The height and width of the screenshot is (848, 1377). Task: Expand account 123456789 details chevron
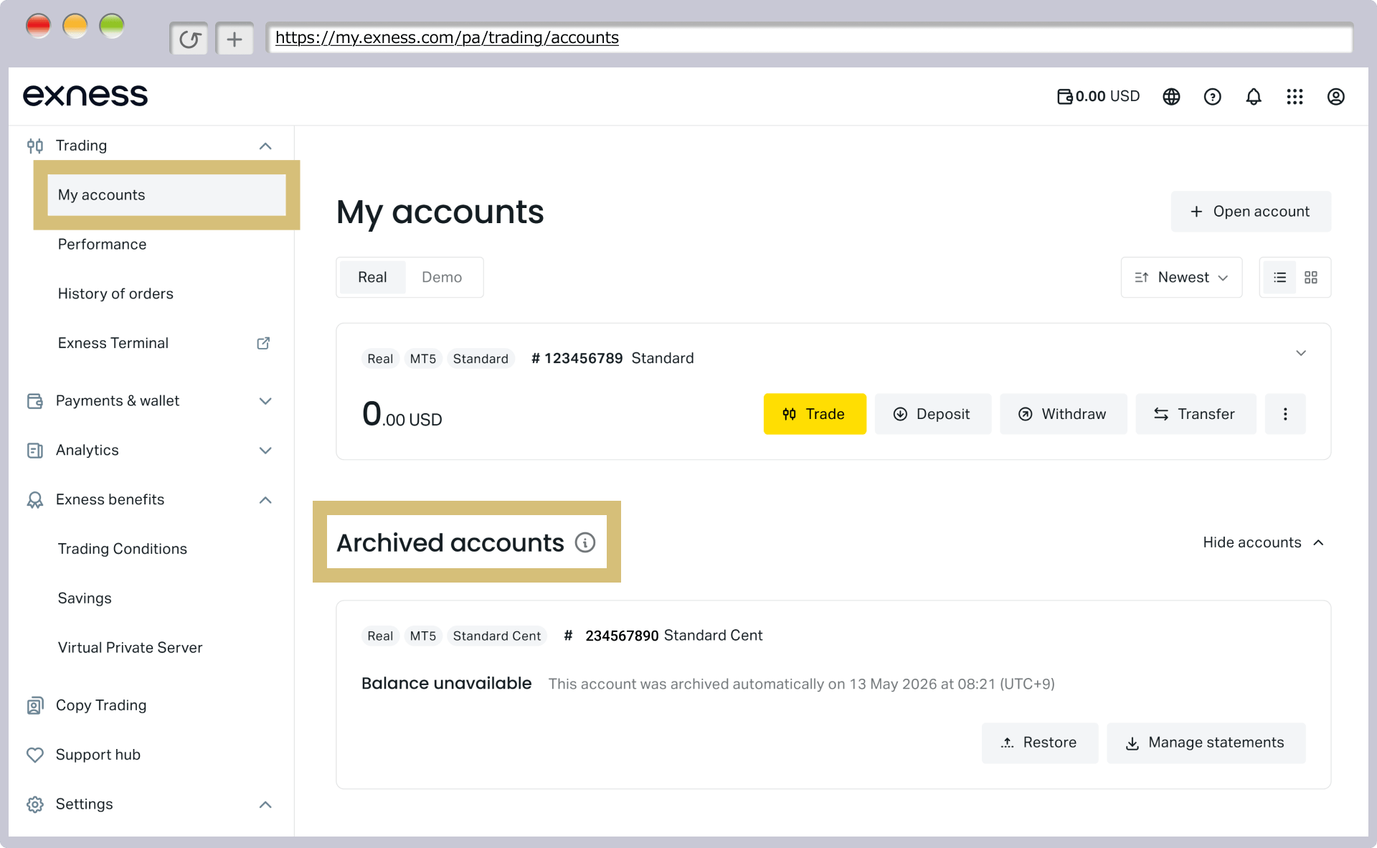click(1301, 353)
